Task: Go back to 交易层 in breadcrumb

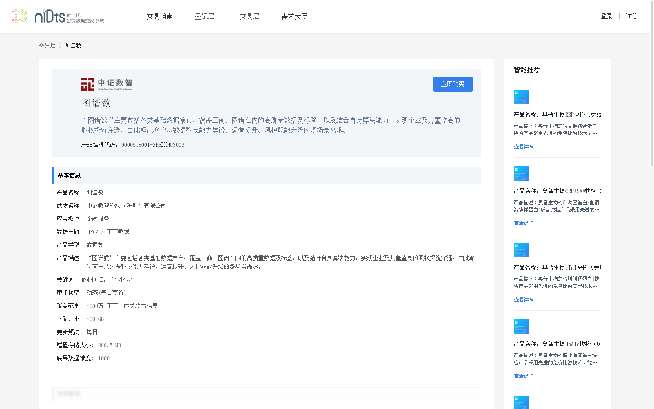Action: click(x=47, y=46)
